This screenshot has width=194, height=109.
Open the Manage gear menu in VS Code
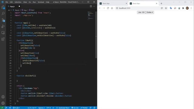point(3,103)
